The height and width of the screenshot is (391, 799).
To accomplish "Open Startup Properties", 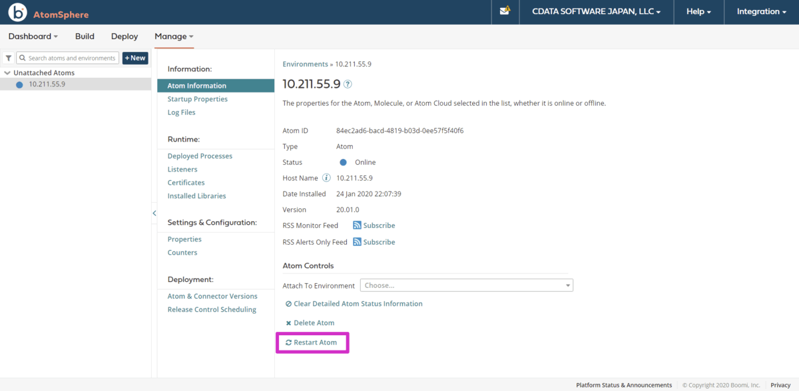I will pos(198,99).
